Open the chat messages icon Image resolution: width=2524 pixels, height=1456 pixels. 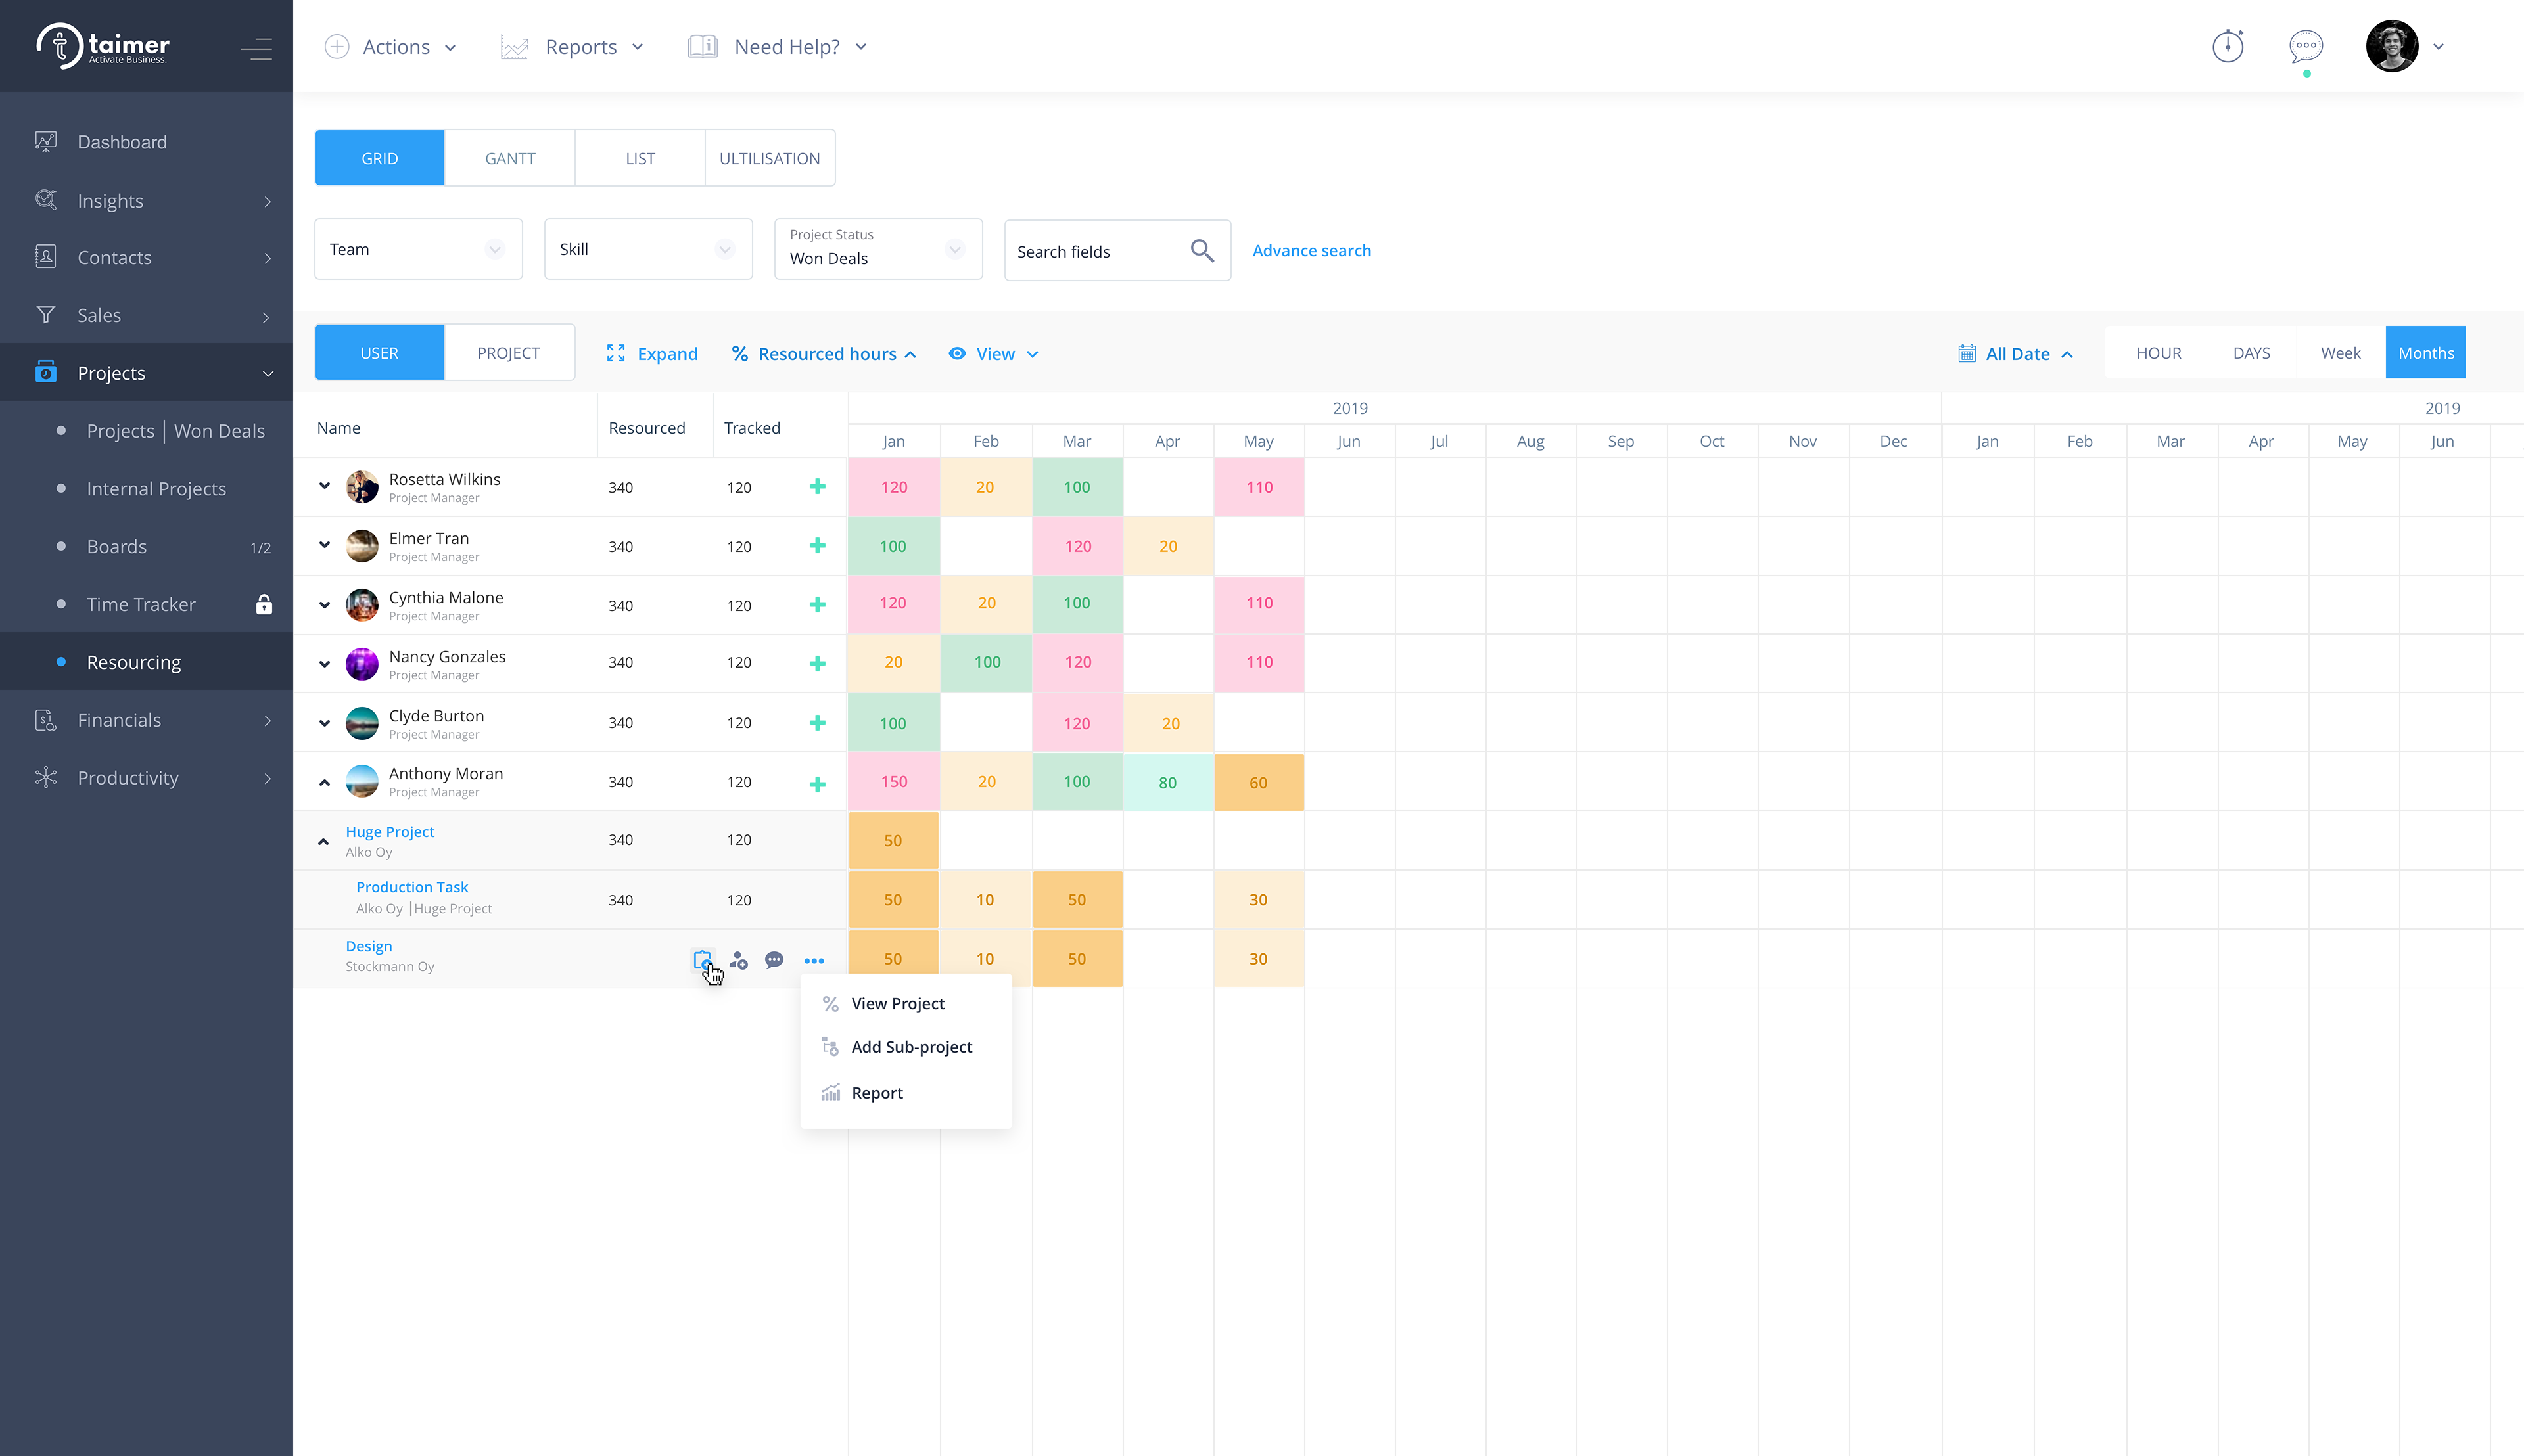click(2306, 46)
